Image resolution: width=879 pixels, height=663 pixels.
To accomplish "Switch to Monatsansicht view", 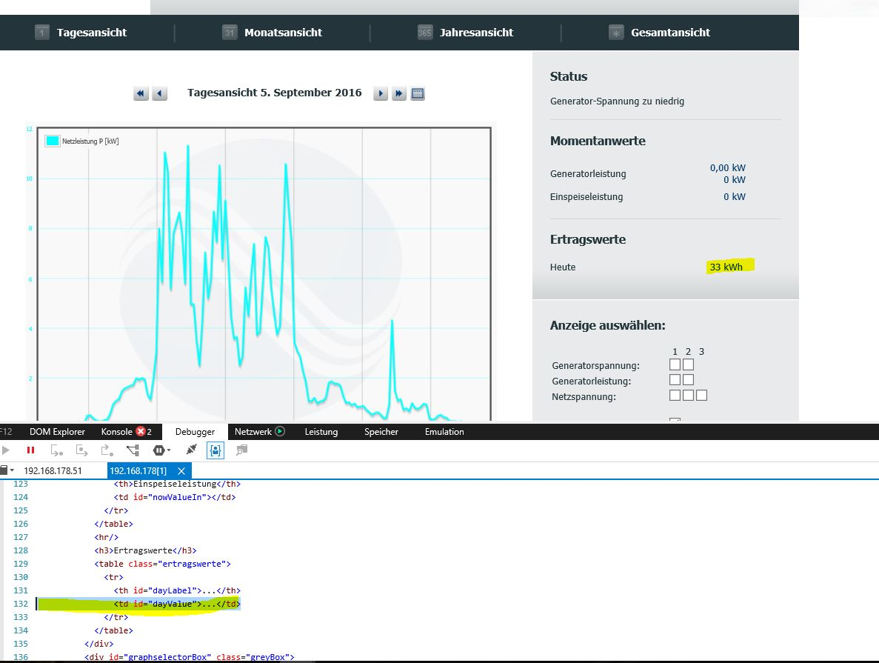I will [x=283, y=33].
